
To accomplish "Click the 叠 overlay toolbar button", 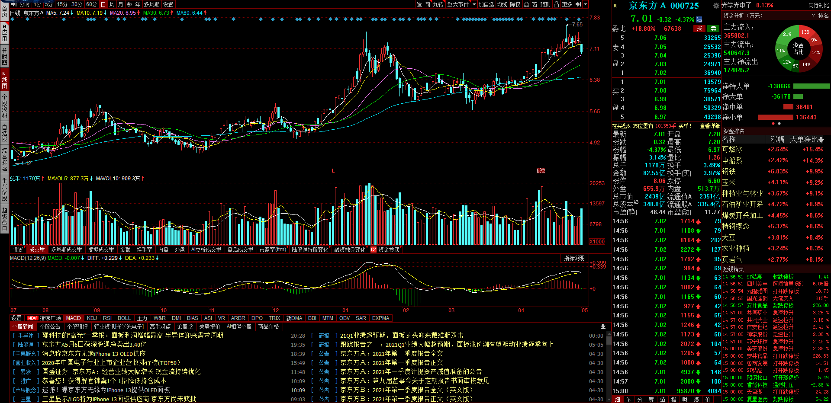I will (x=526, y=4).
